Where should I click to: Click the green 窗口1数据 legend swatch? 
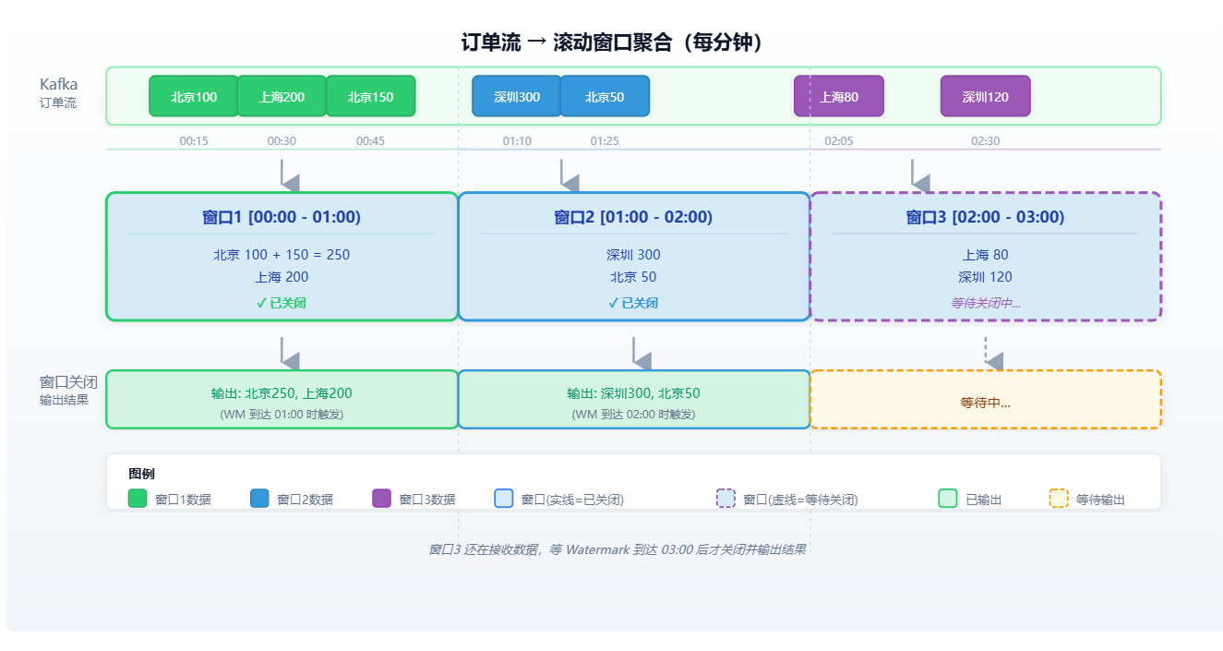[138, 499]
